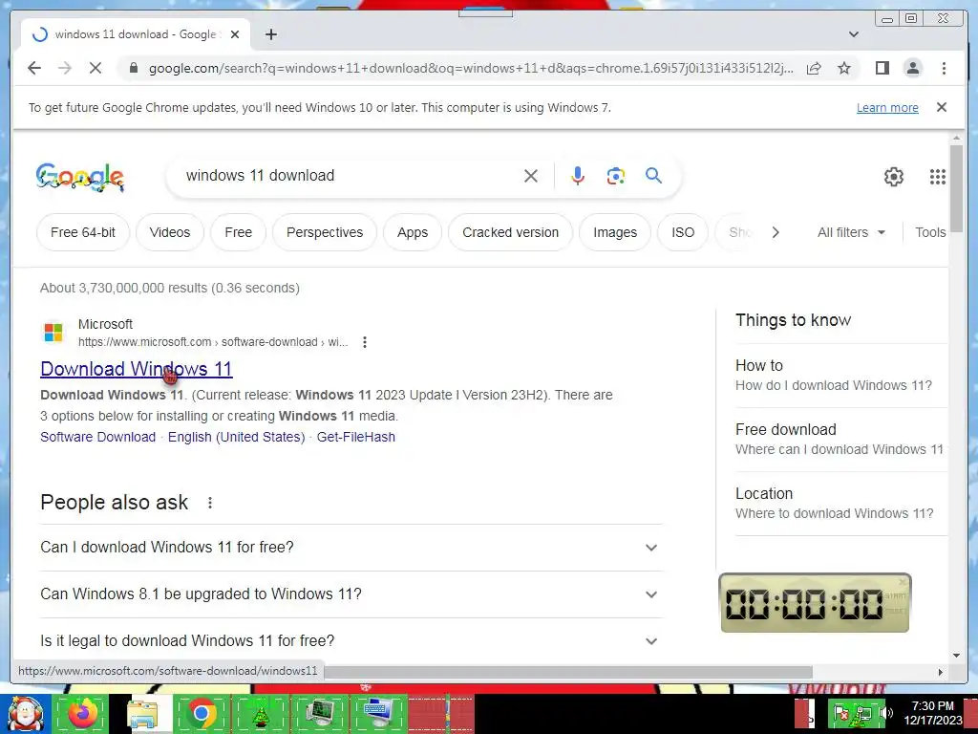Select the Free filter chip
Screen dimensions: 978x734
click(238, 232)
